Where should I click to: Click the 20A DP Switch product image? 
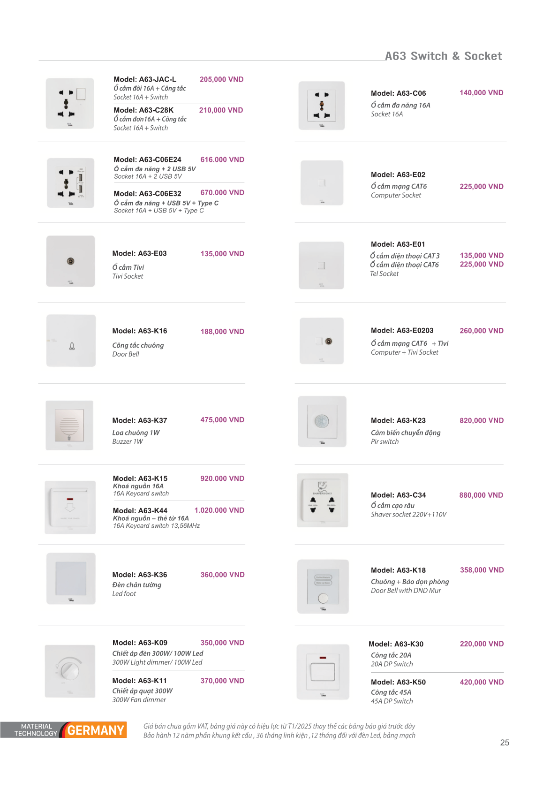pos(323,672)
